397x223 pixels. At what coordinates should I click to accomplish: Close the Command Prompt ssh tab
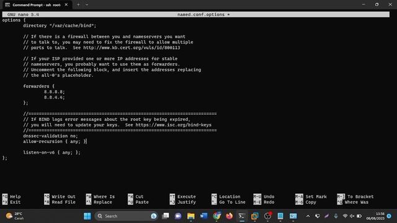tap(66, 4)
